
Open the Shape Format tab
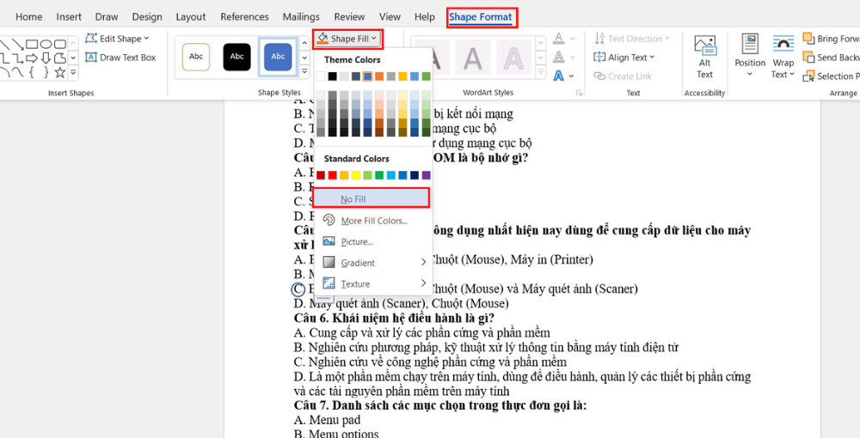coord(481,17)
